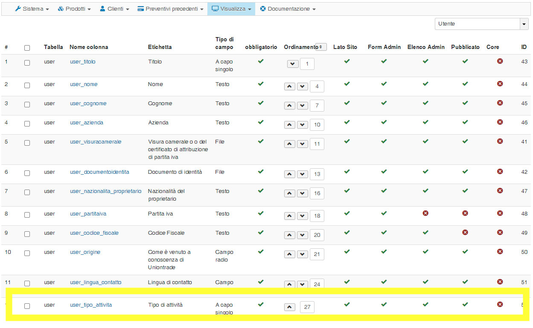Open the user_visuracamerale column link
This screenshot has width=533, height=328.
click(x=96, y=141)
